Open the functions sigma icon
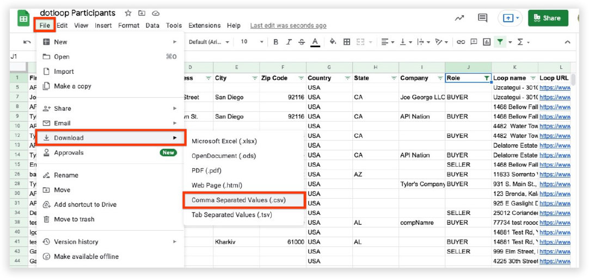589x279 pixels. 520,42
